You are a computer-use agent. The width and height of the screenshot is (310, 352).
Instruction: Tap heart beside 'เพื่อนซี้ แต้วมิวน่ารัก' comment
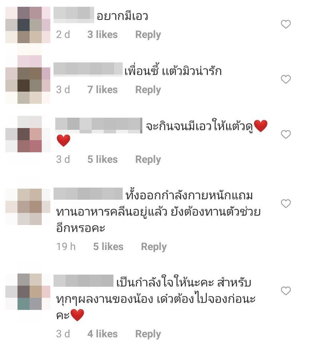[286, 79]
